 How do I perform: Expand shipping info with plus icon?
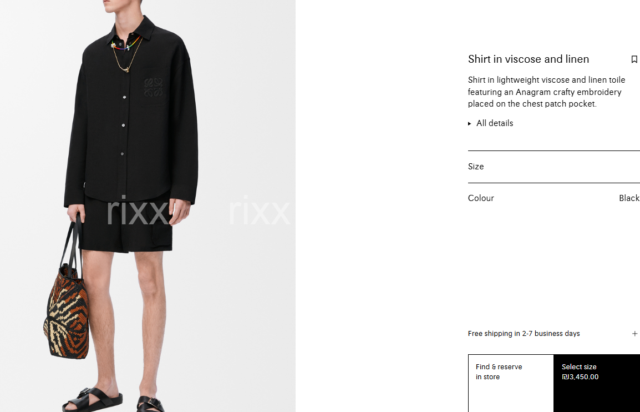point(634,334)
